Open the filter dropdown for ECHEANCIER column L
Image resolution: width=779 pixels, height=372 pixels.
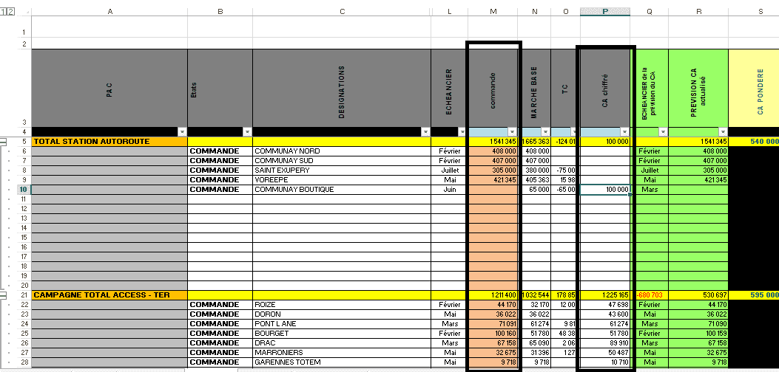pyautogui.click(x=462, y=132)
